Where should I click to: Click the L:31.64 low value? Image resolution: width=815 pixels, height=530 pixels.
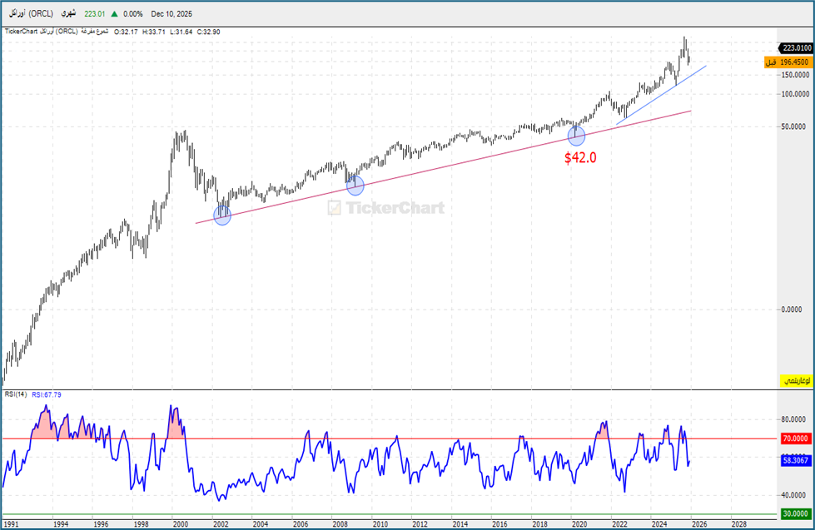(x=181, y=32)
